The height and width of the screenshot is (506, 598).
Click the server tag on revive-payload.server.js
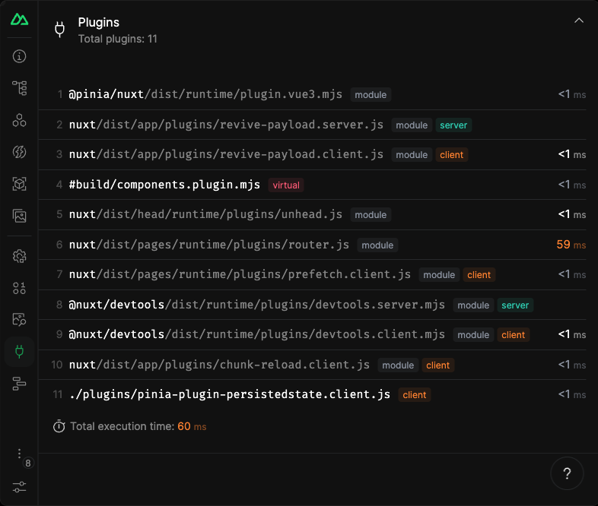pyautogui.click(x=454, y=125)
